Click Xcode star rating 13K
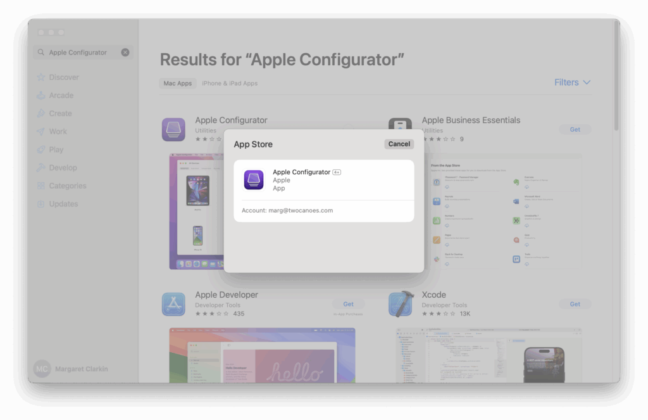This screenshot has height=420, width=648. click(x=446, y=314)
